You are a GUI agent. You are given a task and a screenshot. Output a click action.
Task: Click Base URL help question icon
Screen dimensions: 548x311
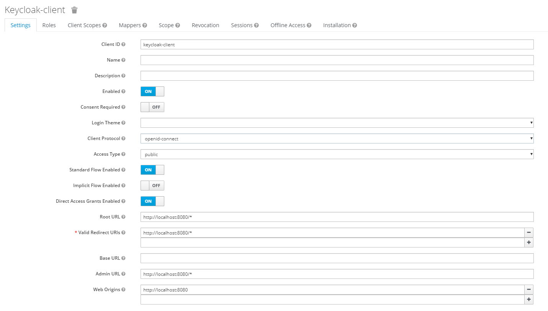[123, 258]
